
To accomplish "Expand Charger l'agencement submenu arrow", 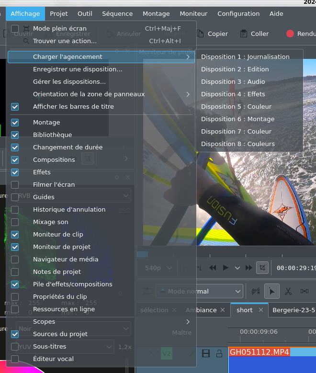I will [x=188, y=57].
